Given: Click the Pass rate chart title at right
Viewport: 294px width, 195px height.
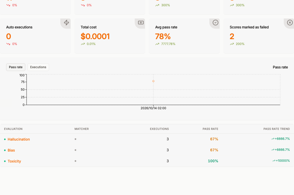Looking at the screenshot, I should [x=280, y=67].
